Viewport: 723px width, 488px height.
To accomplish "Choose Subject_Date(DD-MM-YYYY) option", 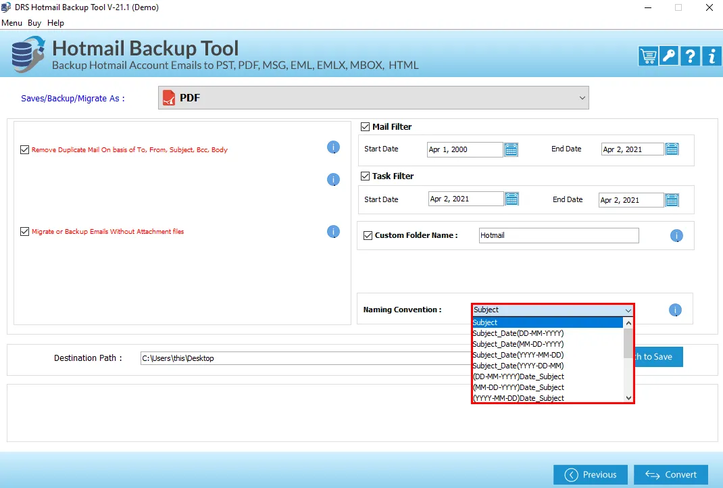I will (x=548, y=333).
